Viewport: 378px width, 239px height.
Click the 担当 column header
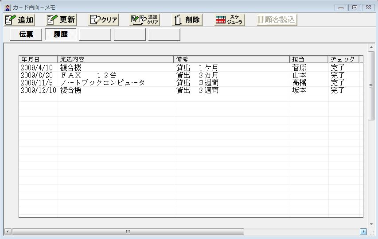pyautogui.click(x=309, y=59)
